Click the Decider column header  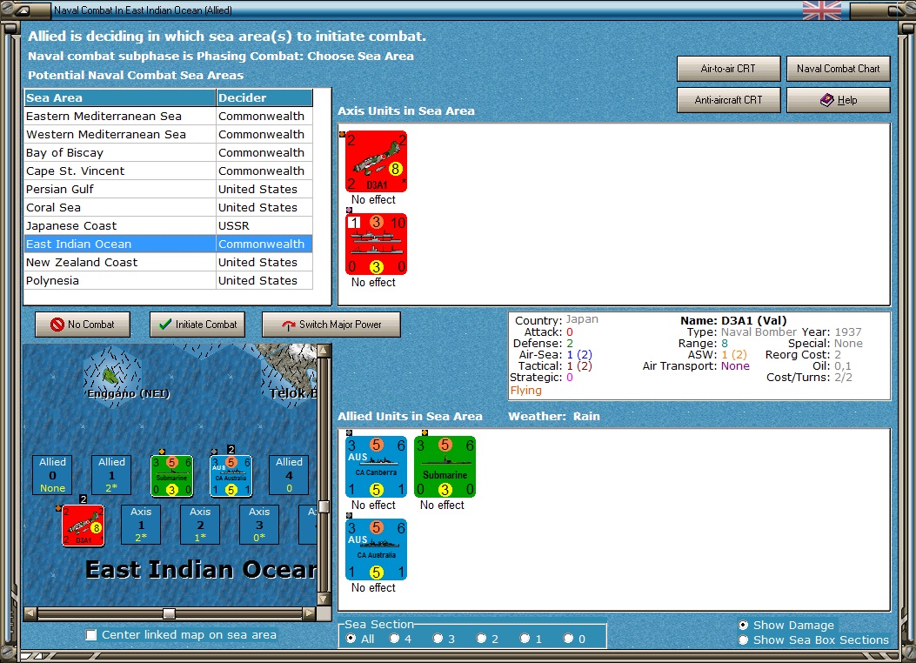[264, 97]
